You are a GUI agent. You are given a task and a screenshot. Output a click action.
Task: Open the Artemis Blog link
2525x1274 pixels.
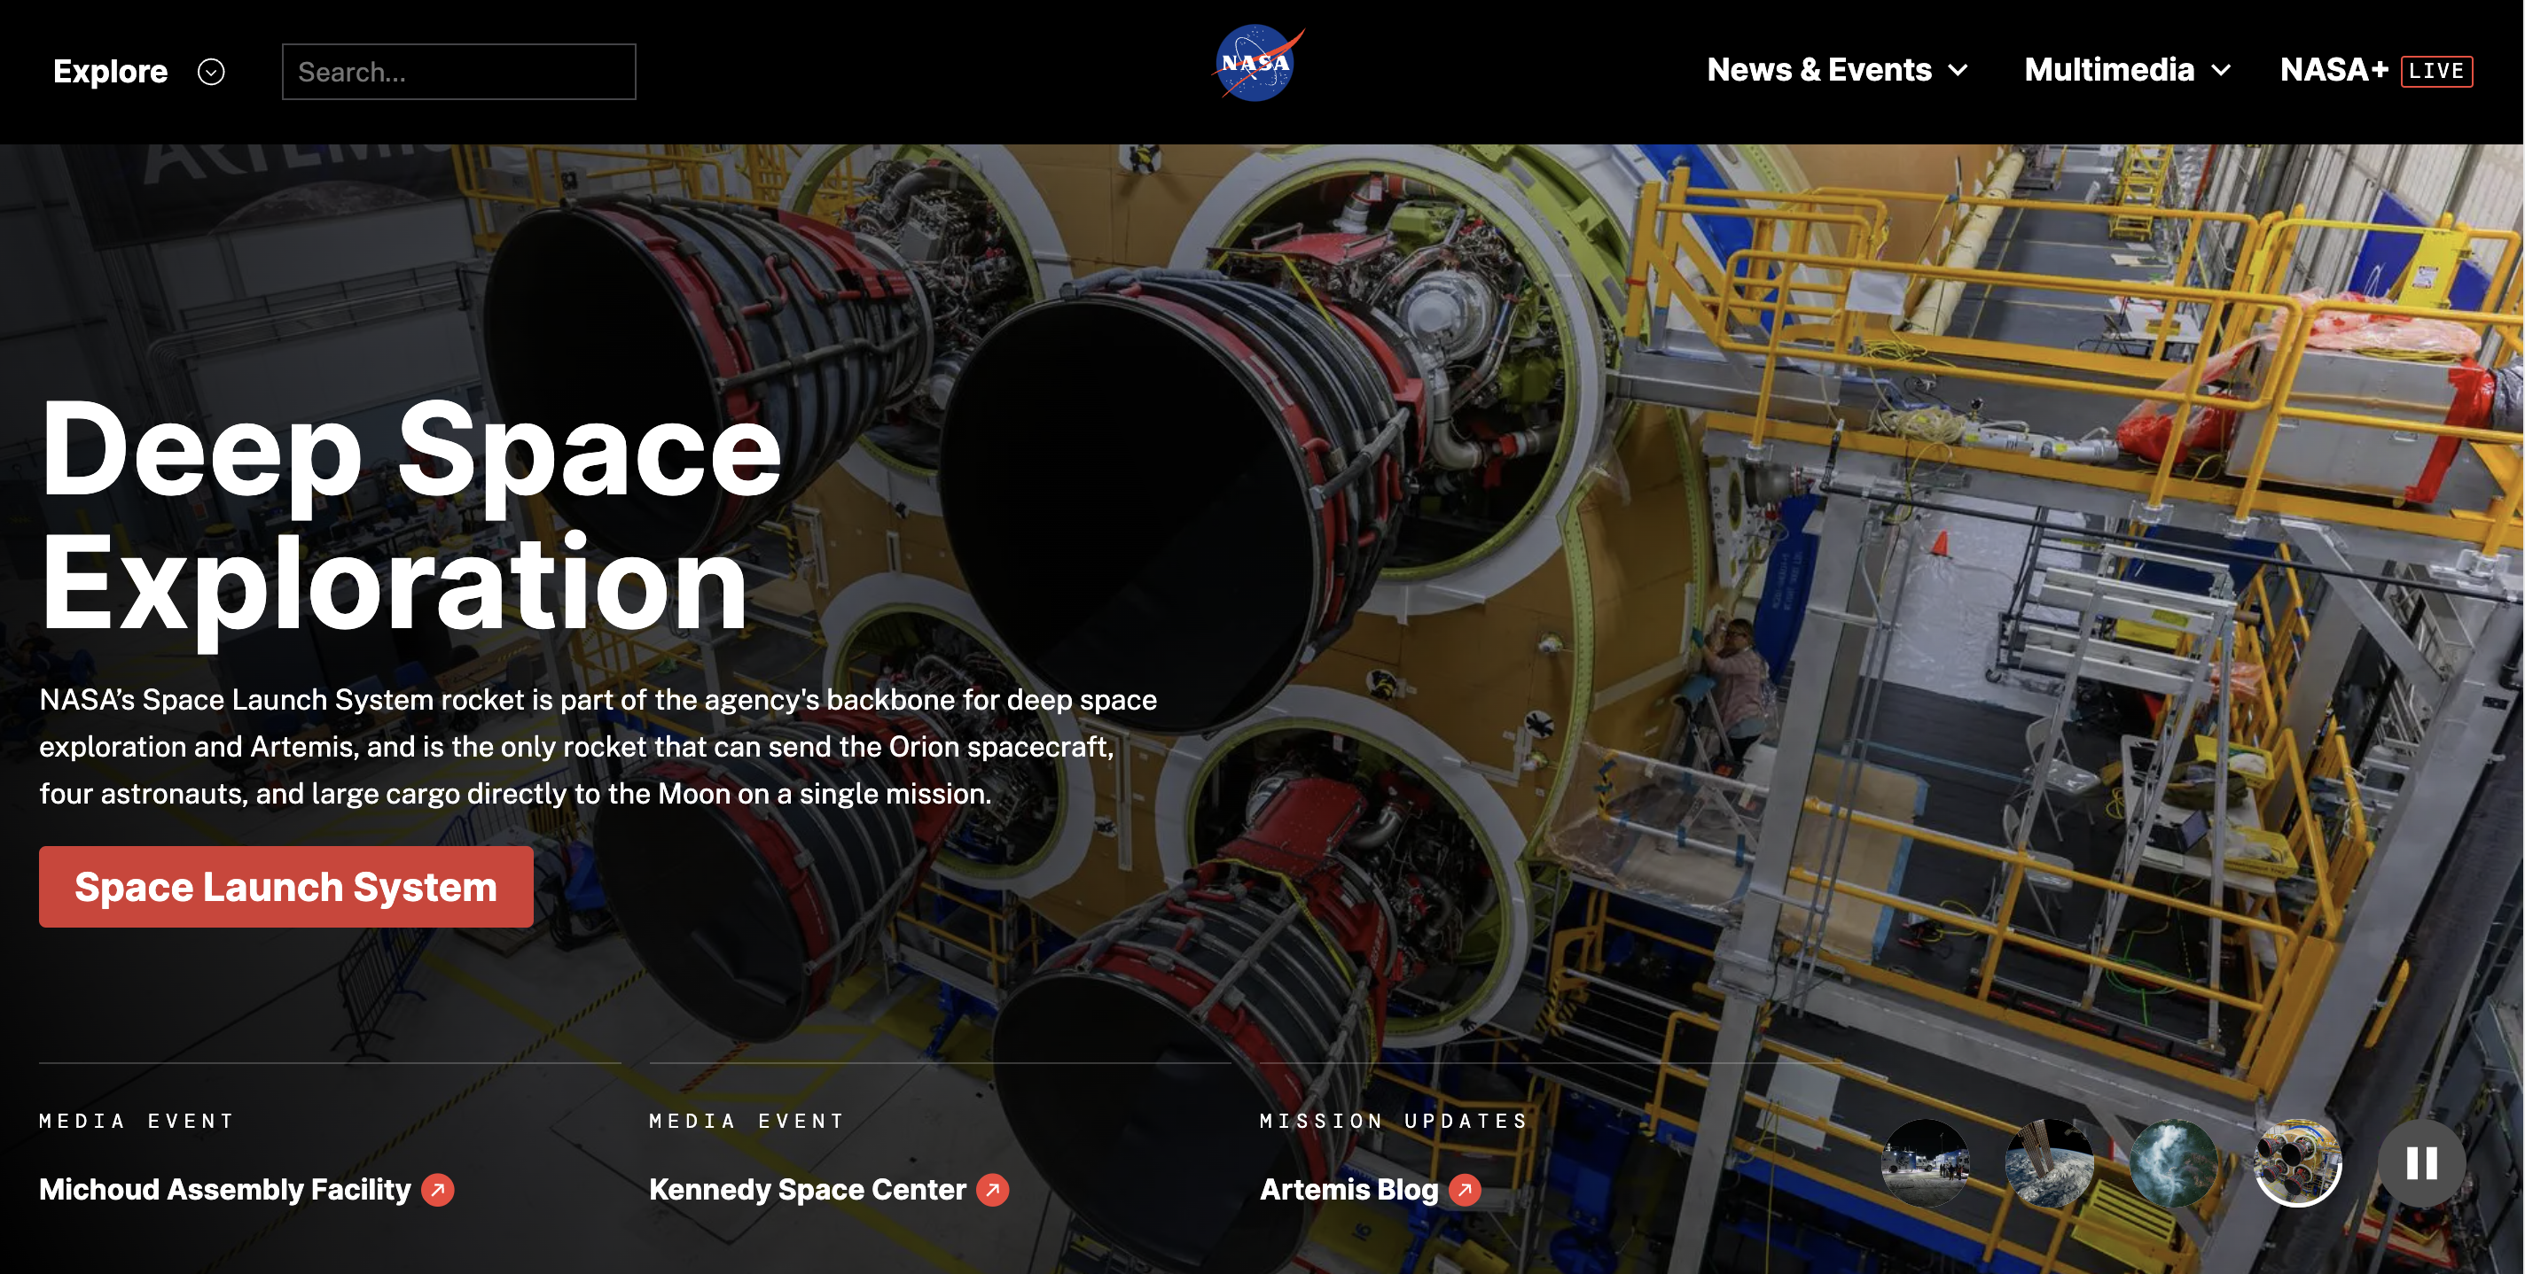(x=1348, y=1190)
